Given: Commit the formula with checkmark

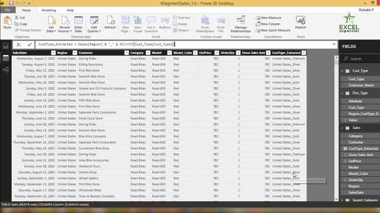Looking at the screenshot, I should click(x=30, y=44).
